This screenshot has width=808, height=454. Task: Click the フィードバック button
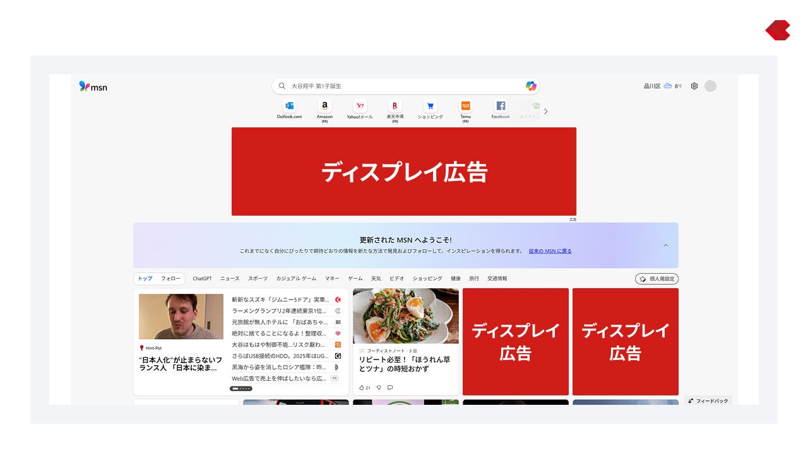[x=708, y=401]
